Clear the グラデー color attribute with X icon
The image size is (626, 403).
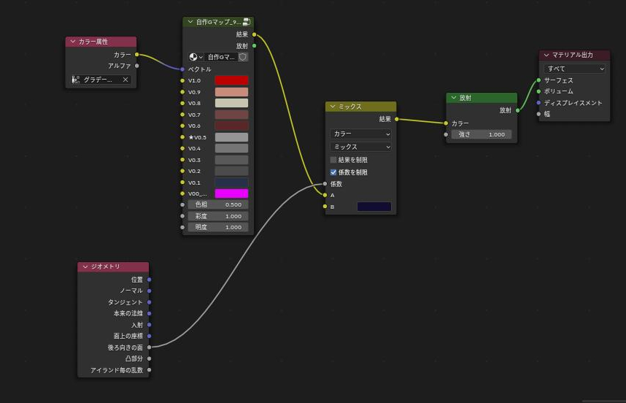click(x=125, y=80)
